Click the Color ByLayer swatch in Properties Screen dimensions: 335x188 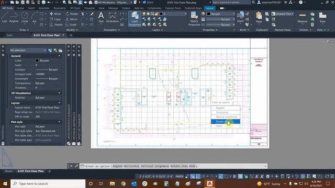coord(37,61)
